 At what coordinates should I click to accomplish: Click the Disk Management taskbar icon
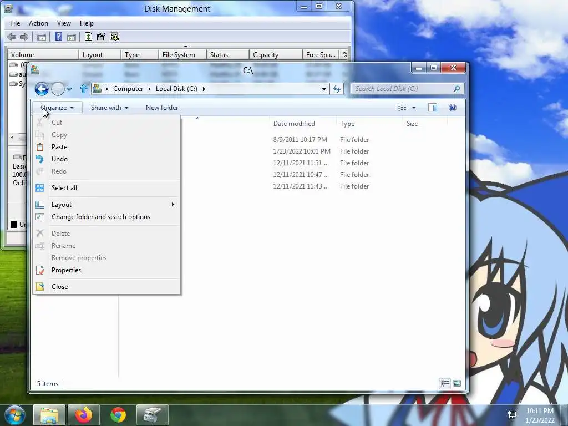tap(153, 415)
